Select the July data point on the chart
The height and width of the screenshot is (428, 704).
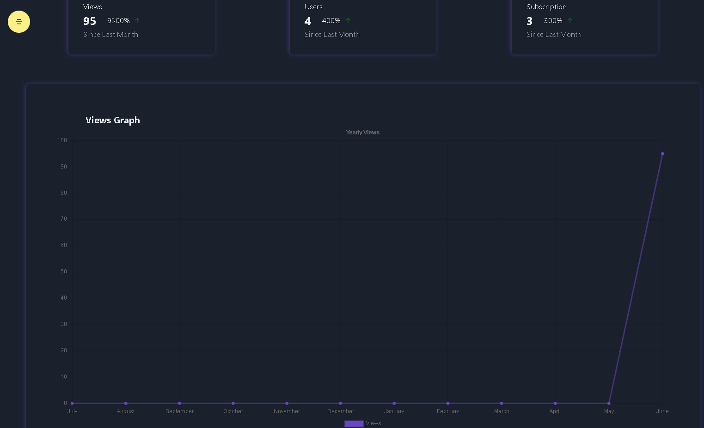pyautogui.click(x=72, y=403)
